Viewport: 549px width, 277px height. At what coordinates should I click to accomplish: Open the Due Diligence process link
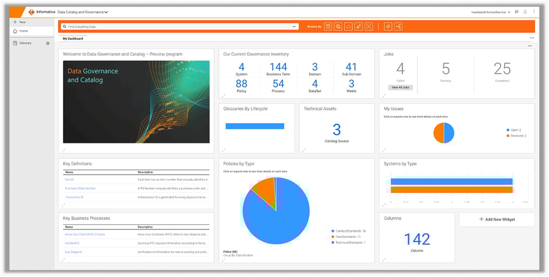(73, 252)
